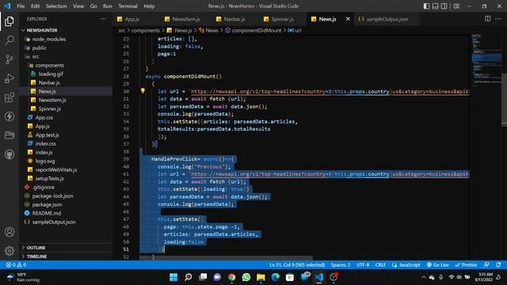Viewport: 507px width, 285px height.
Task: Open the Source Control view
Action: [x=10, y=59]
